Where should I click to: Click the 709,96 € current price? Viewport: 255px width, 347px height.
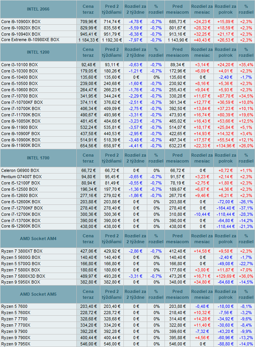click(x=88, y=22)
